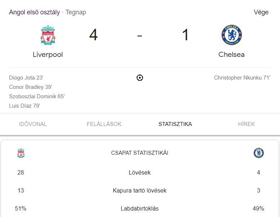
Task: Open the Angol első osztály league link
Action: coord(34,12)
